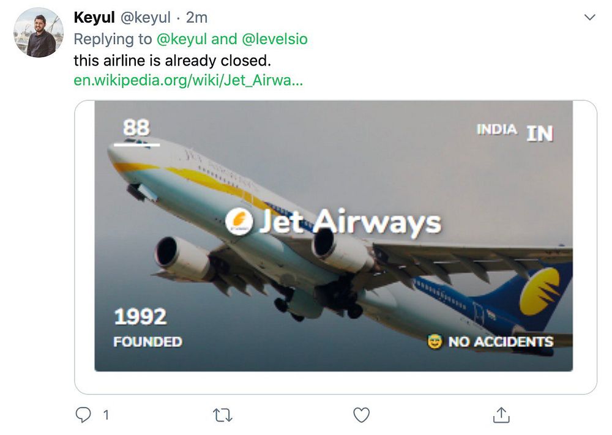This screenshot has height=435, width=612.
Task: Click Keyul's profile avatar picture
Action: coord(39,33)
